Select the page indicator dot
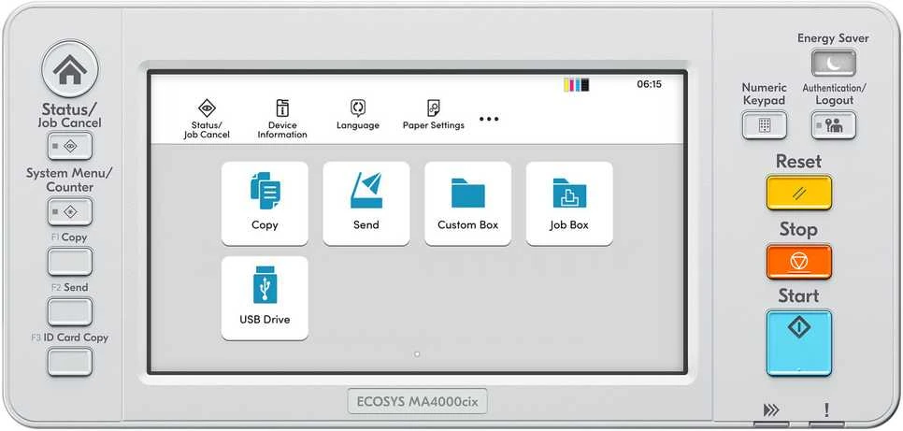Image resolution: width=903 pixels, height=431 pixels. (x=417, y=354)
